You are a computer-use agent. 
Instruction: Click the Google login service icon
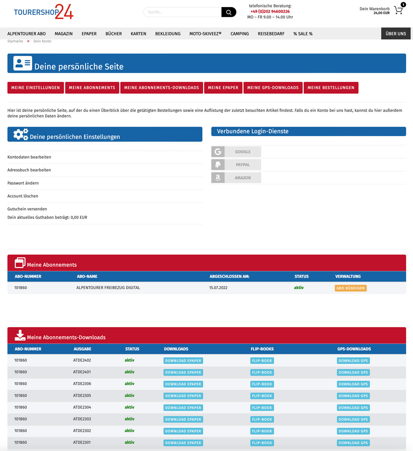tap(218, 152)
